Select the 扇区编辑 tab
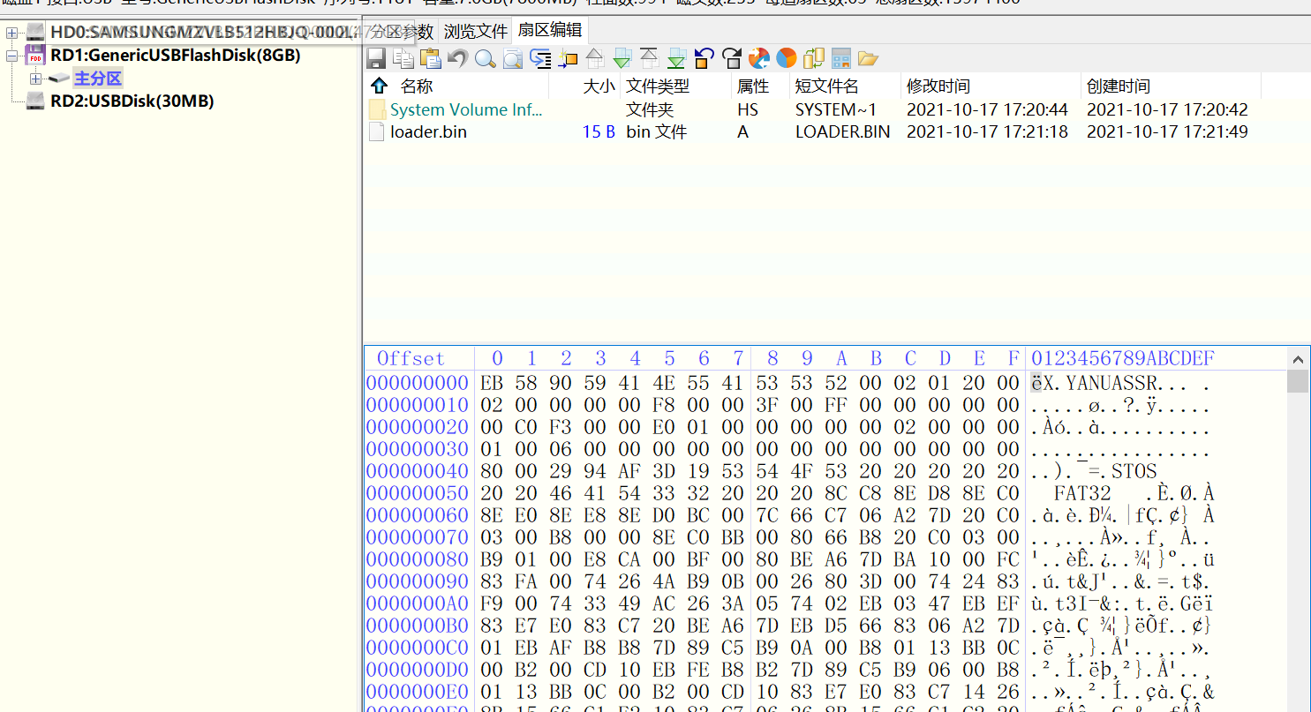This screenshot has height=712, width=1311. click(549, 30)
